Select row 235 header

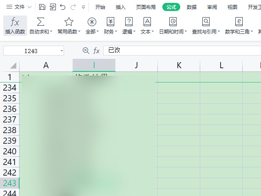(10, 98)
